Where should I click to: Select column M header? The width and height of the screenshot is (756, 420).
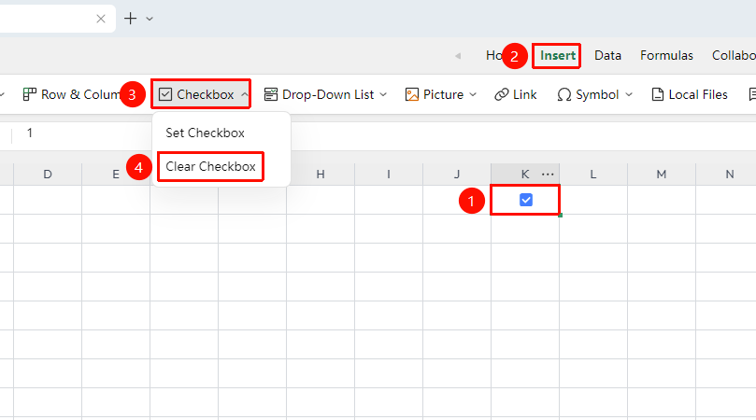tap(662, 175)
